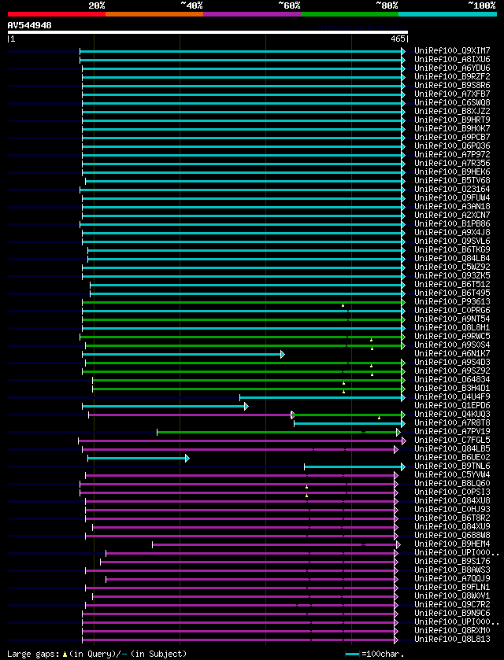Select the label UniRef100_Q84LB5

point(452,448)
